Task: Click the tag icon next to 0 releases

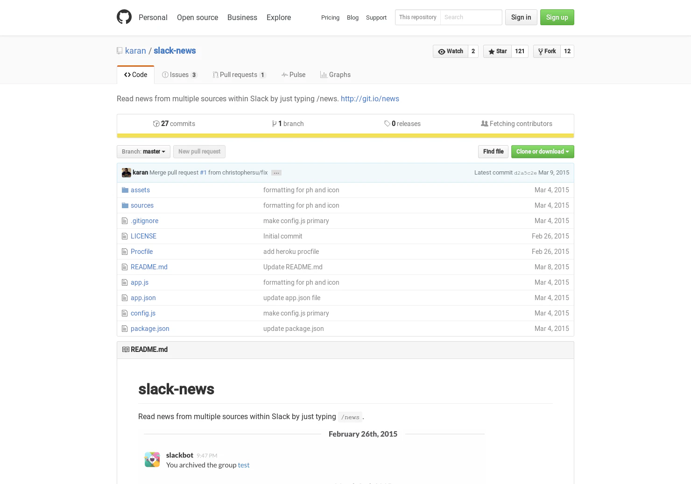Action: click(x=387, y=124)
